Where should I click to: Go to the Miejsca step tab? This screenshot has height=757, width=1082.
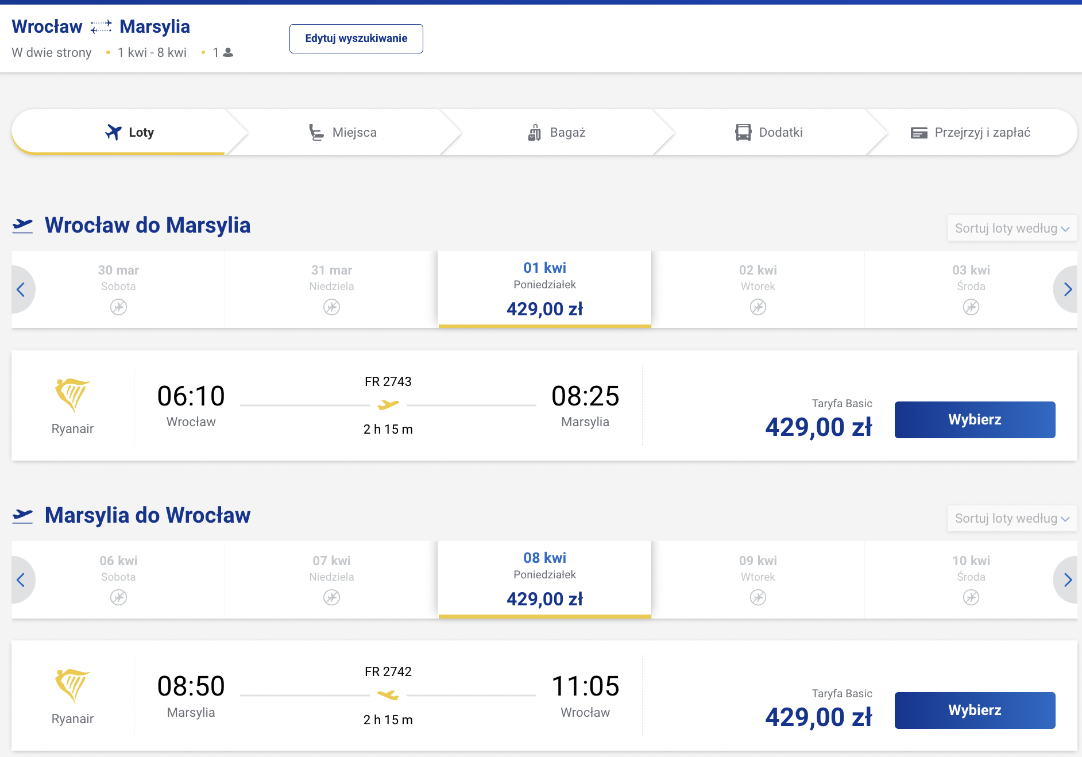tap(343, 132)
